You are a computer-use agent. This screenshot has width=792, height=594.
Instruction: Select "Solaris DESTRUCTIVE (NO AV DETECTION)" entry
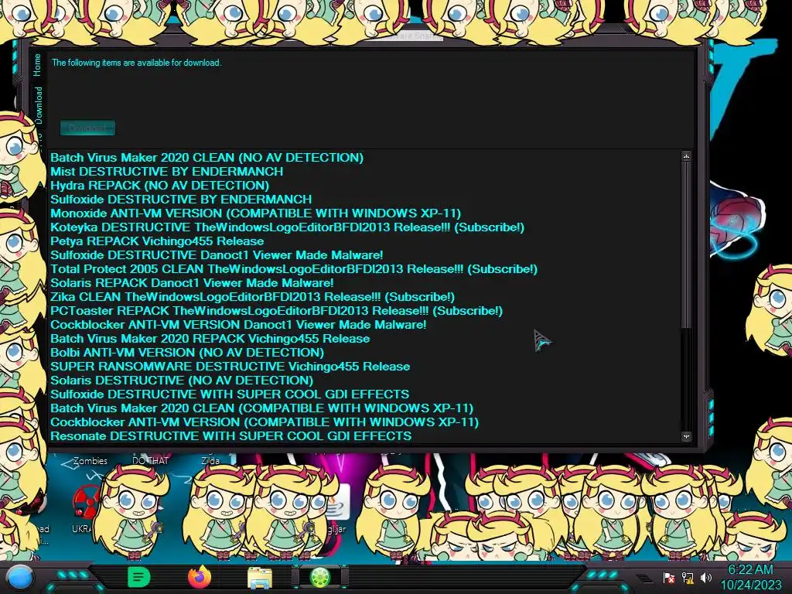[181, 381]
